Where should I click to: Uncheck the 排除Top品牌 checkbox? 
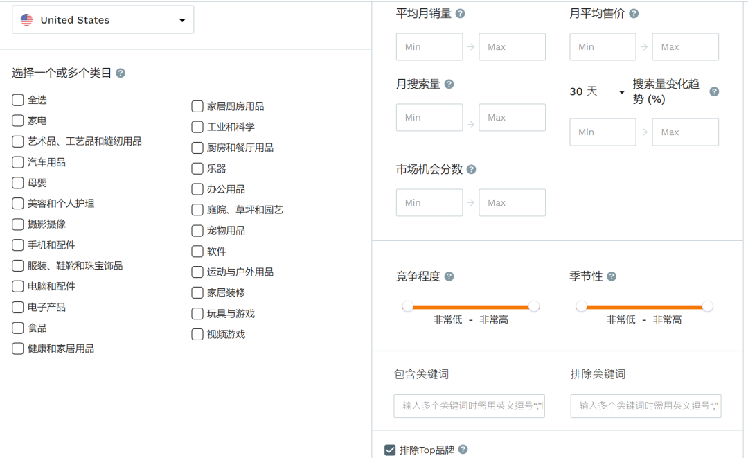coord(390,450)
